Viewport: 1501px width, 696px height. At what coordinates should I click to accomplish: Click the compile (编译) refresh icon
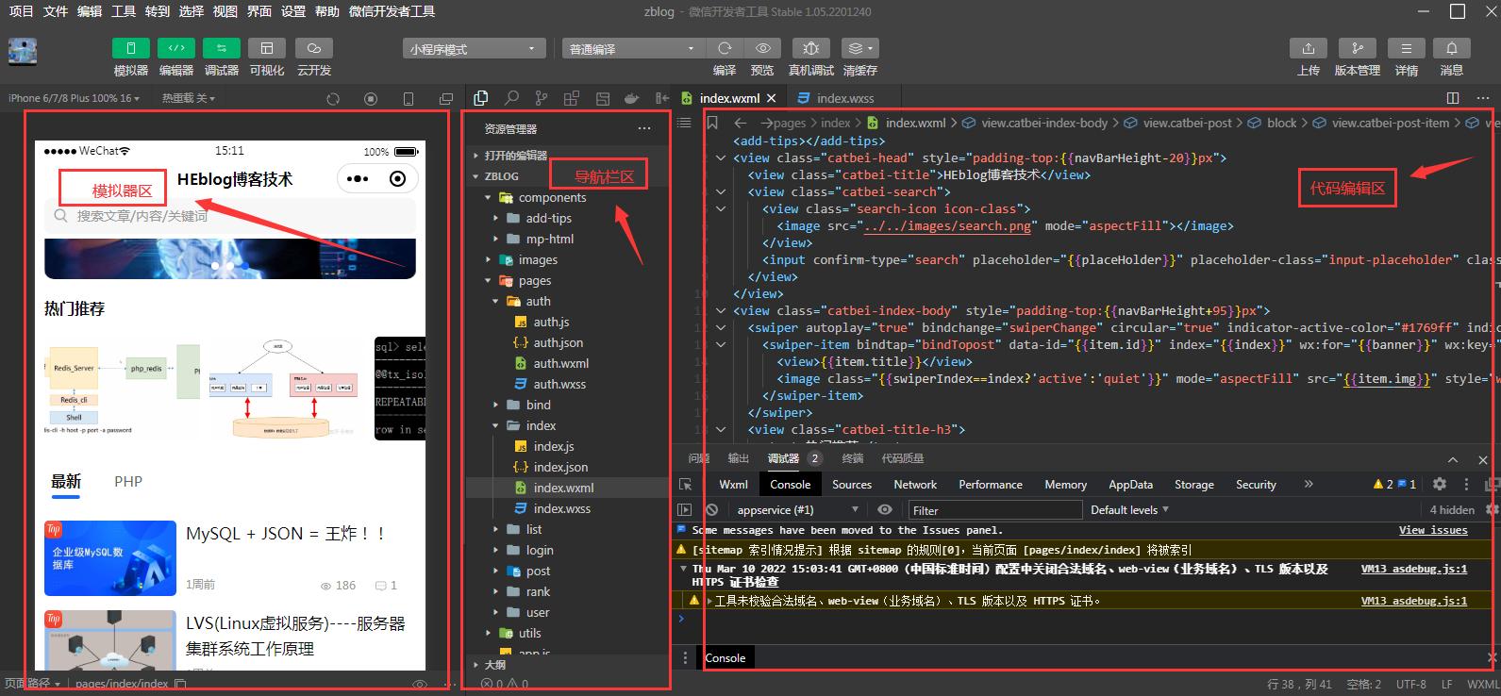coord(725,48)
